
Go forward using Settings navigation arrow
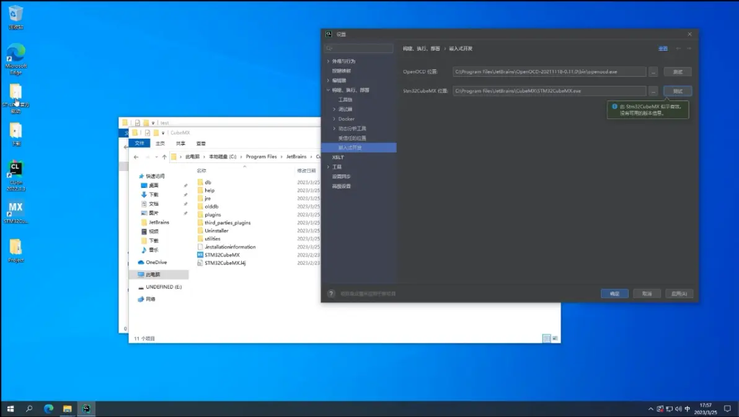pos(689,48)
